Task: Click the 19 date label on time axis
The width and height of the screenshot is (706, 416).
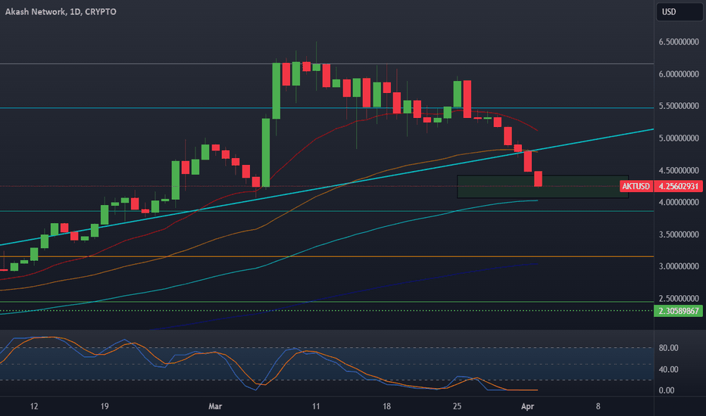Action: click(x=105, y=406)
